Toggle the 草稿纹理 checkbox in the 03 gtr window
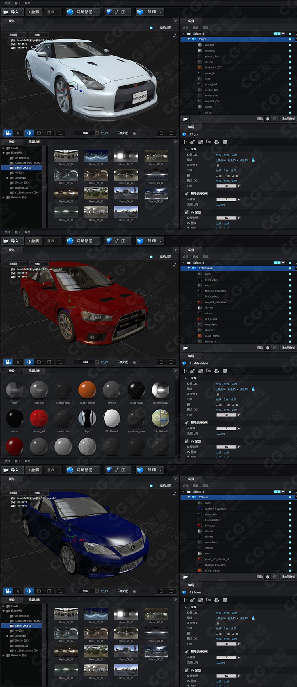 [x=151, y=27]
